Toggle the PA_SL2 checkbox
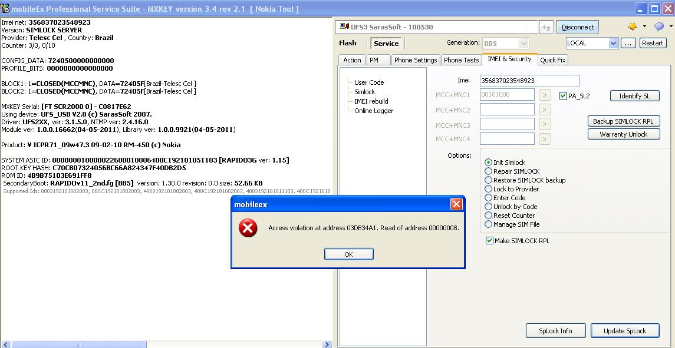Viewport: 675px width, 348px height. click(x=563, y=96)
